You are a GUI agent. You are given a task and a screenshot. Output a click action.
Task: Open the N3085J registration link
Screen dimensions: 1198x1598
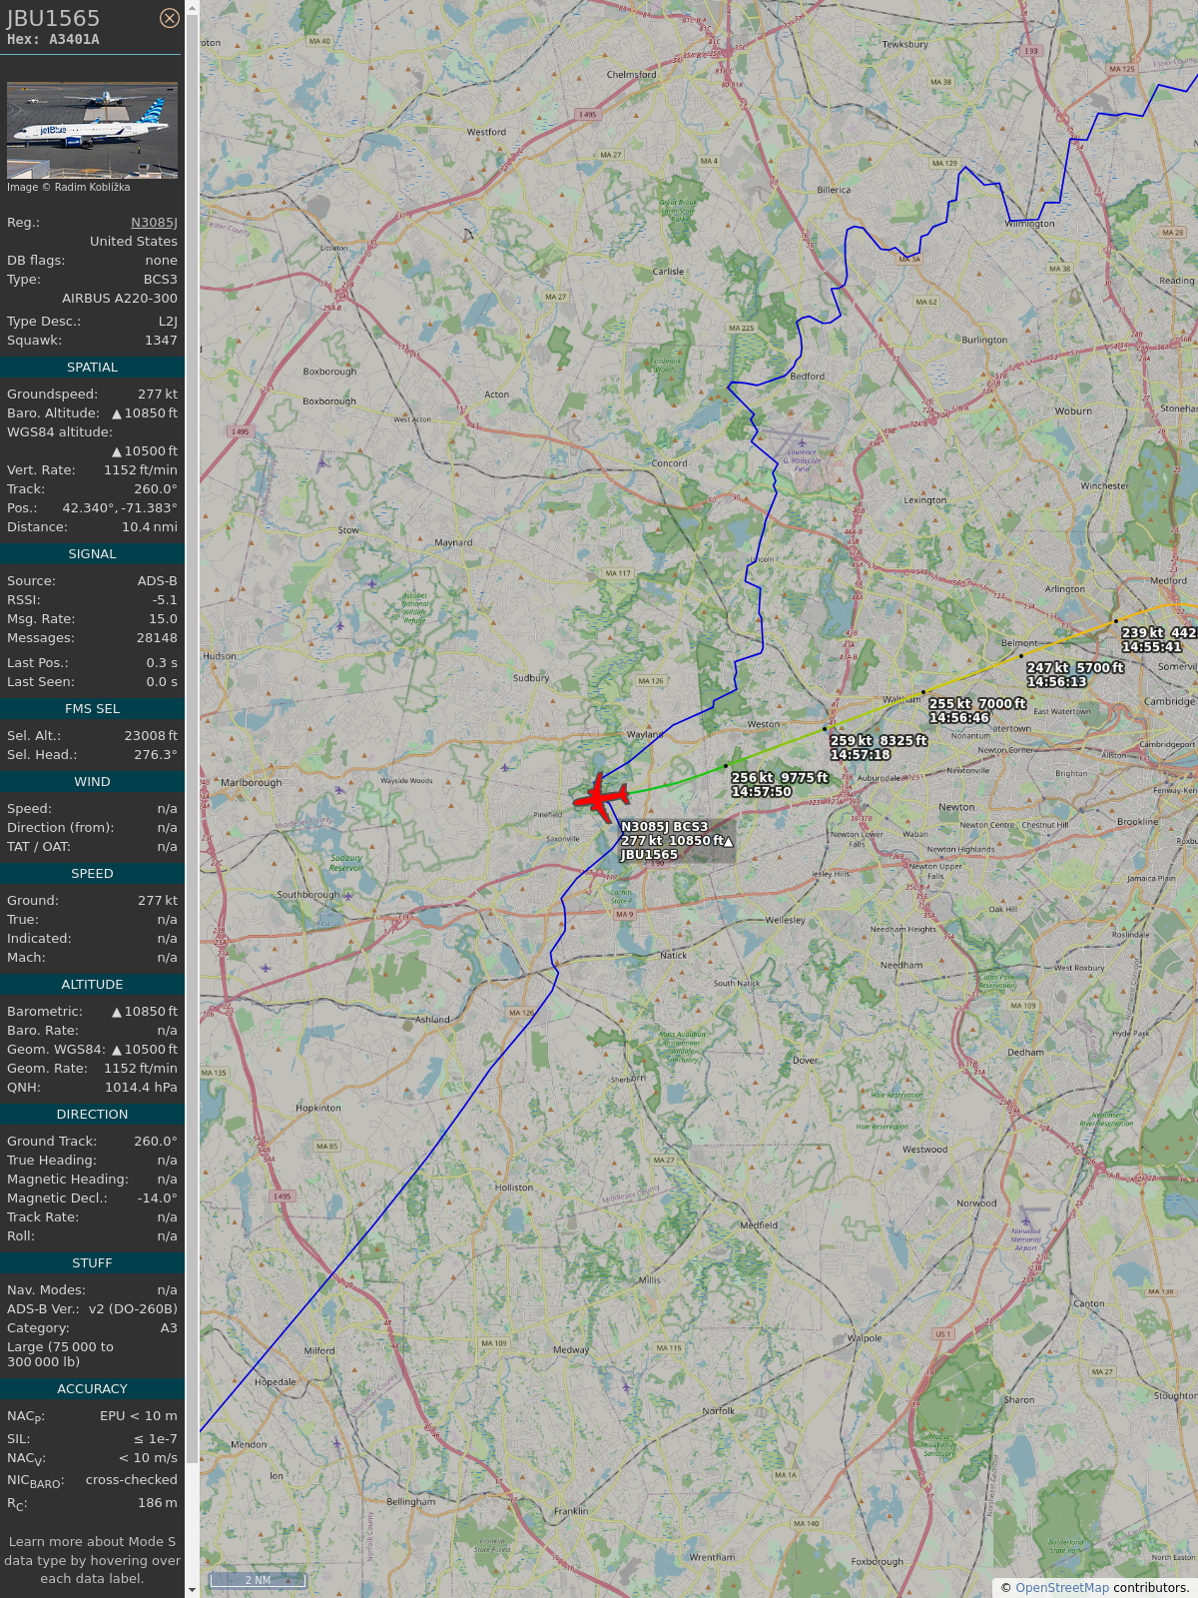click(x=154, y=223)
